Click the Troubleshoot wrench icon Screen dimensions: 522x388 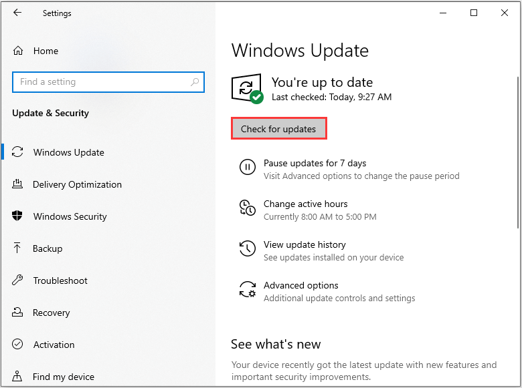[17, 280]
